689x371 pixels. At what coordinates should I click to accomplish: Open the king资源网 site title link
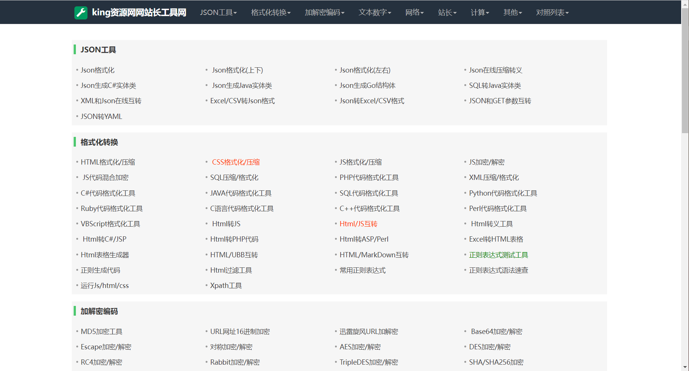click(139, 12)
